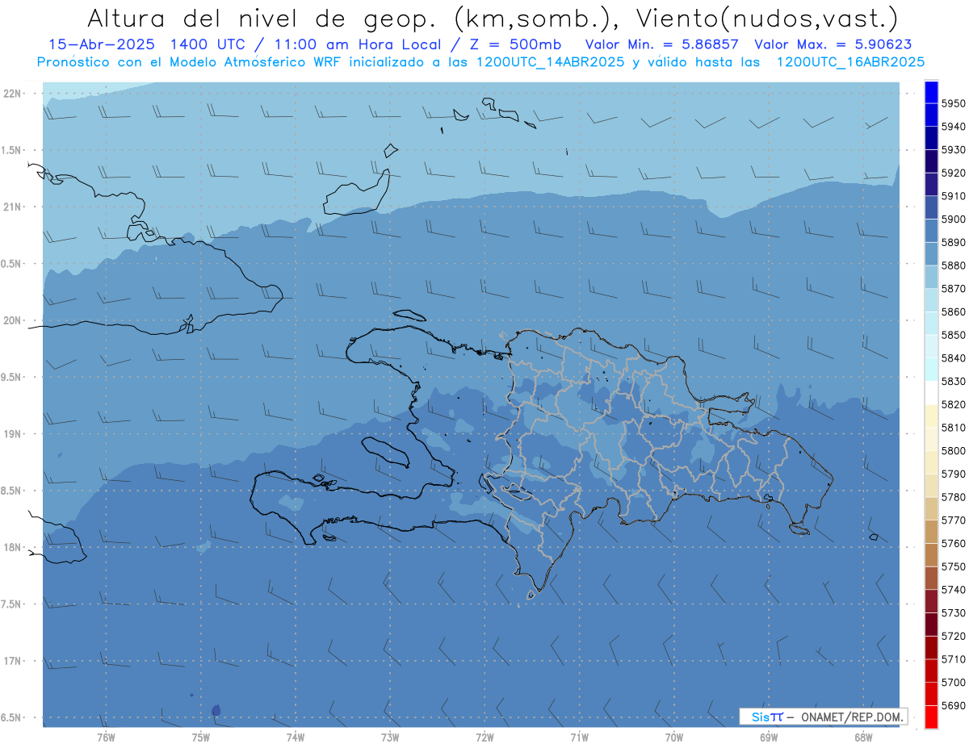This screenshot has height=748, width=969.
Task: Click the '74W' longitude label
Action: pyautogui.click(x=296, y=738)
